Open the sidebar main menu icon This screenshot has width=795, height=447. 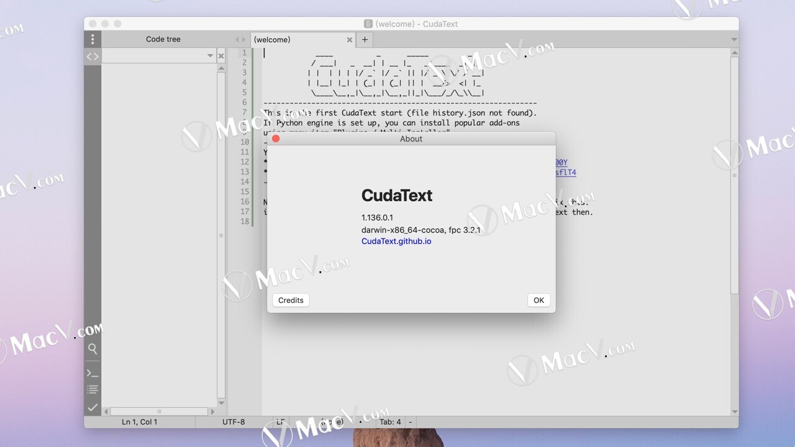point(93,39)
